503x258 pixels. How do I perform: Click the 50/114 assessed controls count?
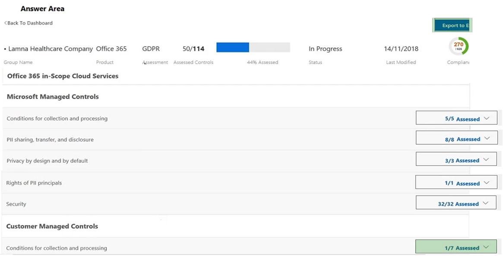[x=193, y=49]
